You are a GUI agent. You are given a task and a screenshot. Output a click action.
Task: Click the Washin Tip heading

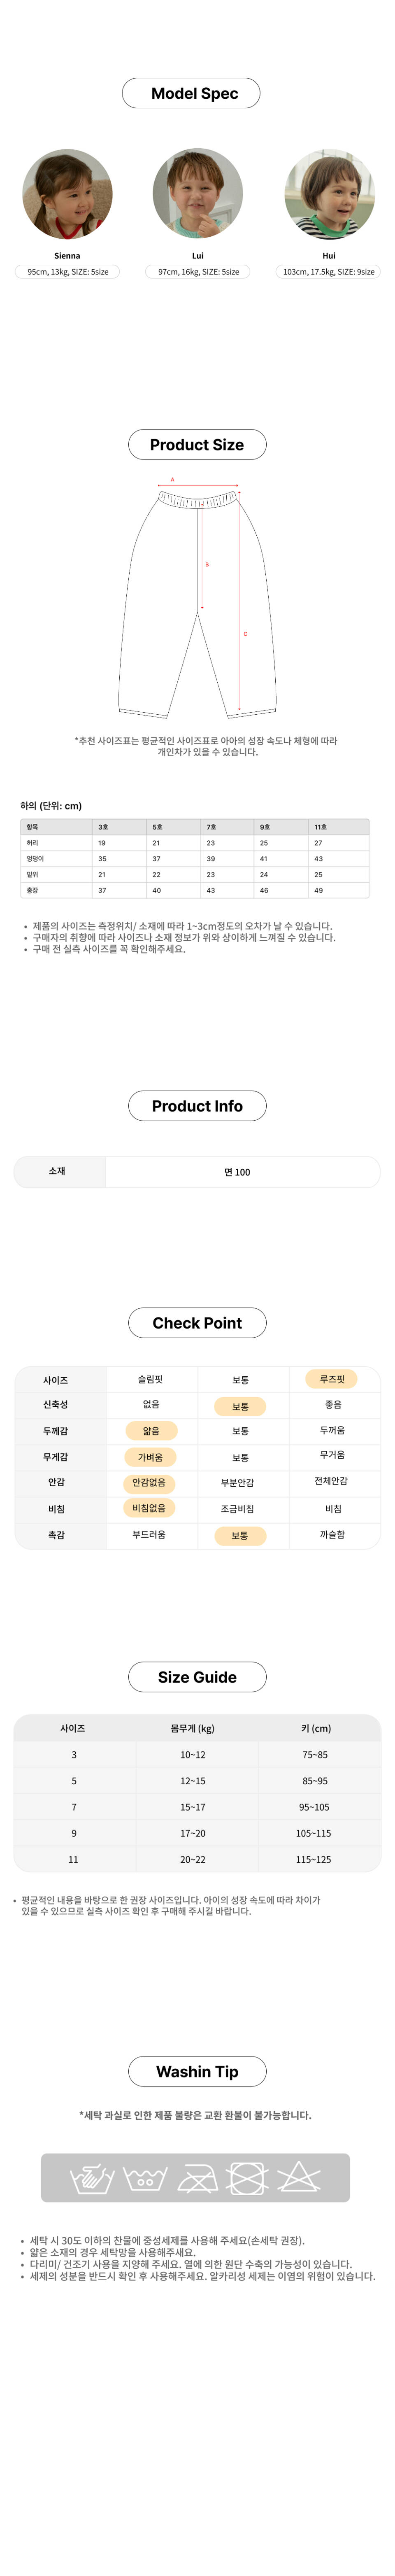pyautogui.click(x=197, y=2071)
